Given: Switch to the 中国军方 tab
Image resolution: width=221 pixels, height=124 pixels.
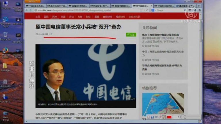Looking at the screenshot, I should pyautogui.click(x=164, y=6).
